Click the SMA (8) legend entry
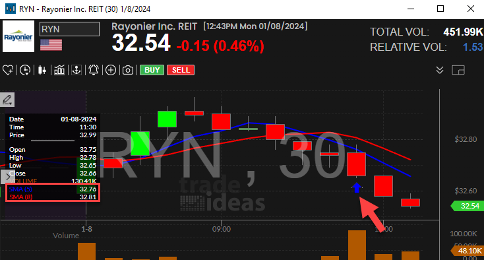Viewport: 484px width, 260px height. coord(20,197)
